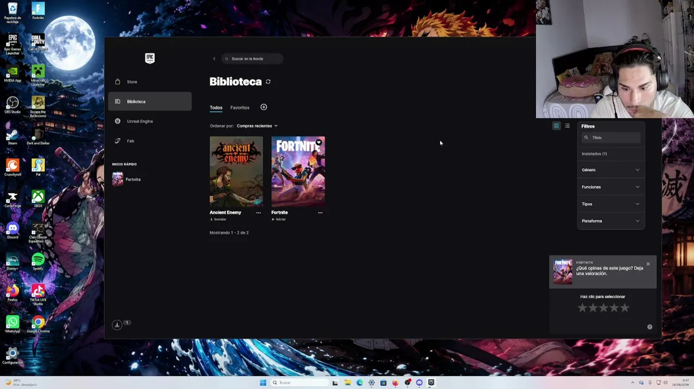This screenshot has width=694, height=389.
Task: Launch Fortnite from Inicio Rápido
Action: tap(127, 179)
